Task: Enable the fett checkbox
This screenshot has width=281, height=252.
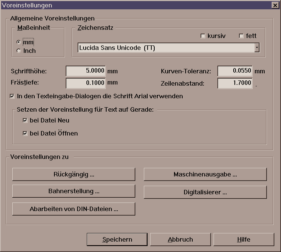Action: pyautogui.click(x=241, y=36)
